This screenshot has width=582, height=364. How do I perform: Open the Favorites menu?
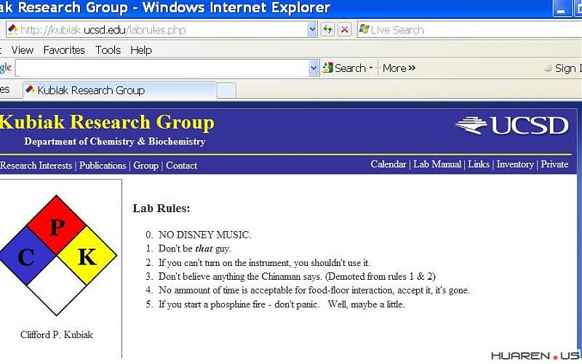(x=64, y=50)
